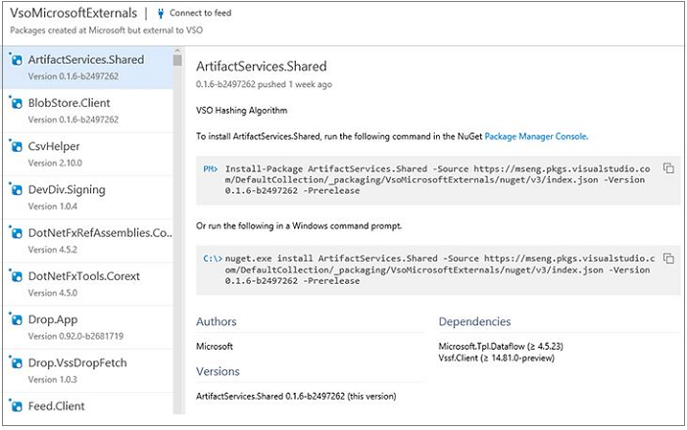687x430 pixels.
Task: Click the Microsoft.Tpl.Dataflow dependency entry
Action: (x=501, y=346)
